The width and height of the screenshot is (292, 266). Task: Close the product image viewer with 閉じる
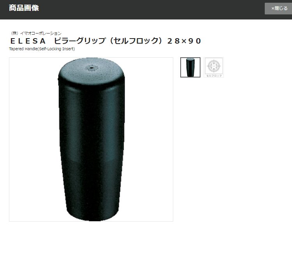point(278,9)
